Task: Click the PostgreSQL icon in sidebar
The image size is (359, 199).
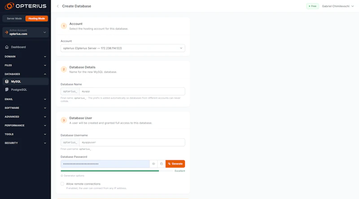Action: coord(7,90)
